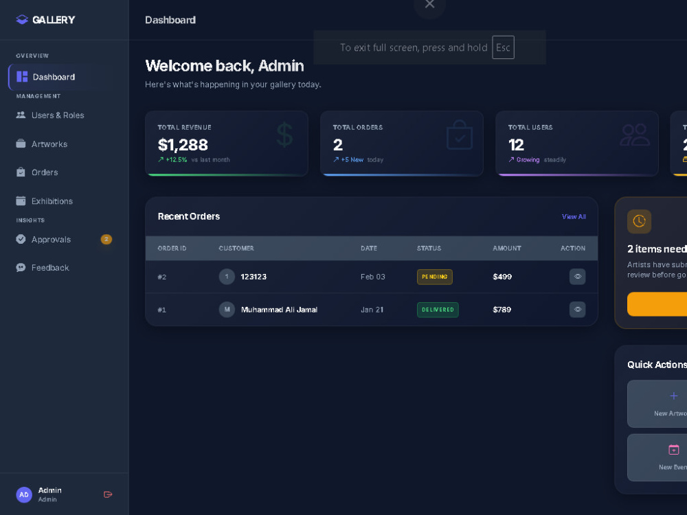Click the Approvals checkmark badge icon

(x=21, y=239)
